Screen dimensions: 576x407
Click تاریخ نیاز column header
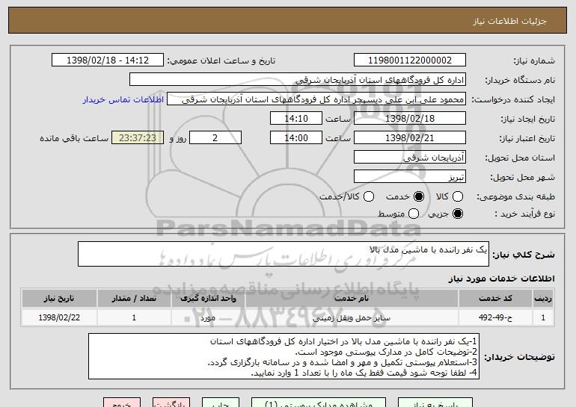point(59,299)
